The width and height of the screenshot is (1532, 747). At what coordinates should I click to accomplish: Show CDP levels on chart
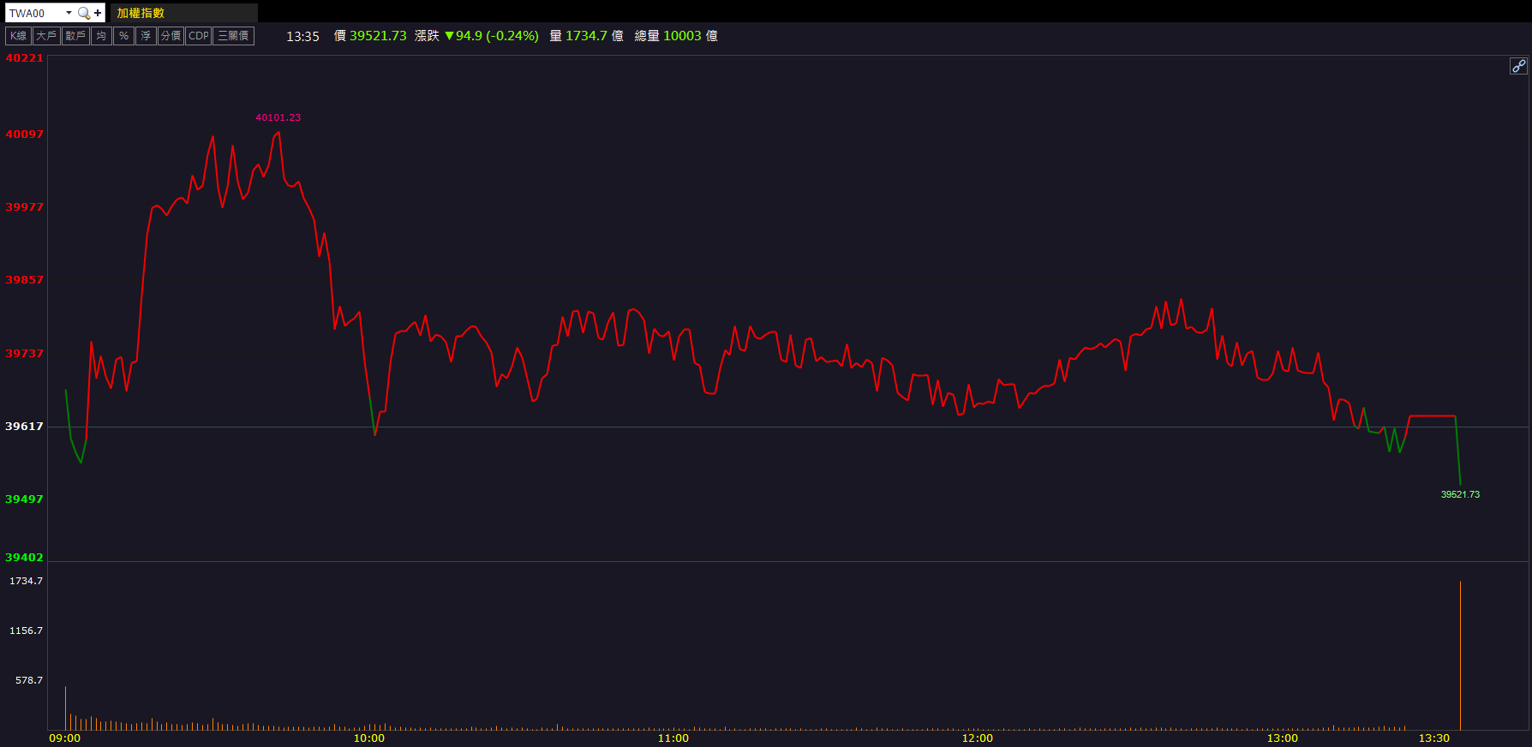click(x=198, y=36)
